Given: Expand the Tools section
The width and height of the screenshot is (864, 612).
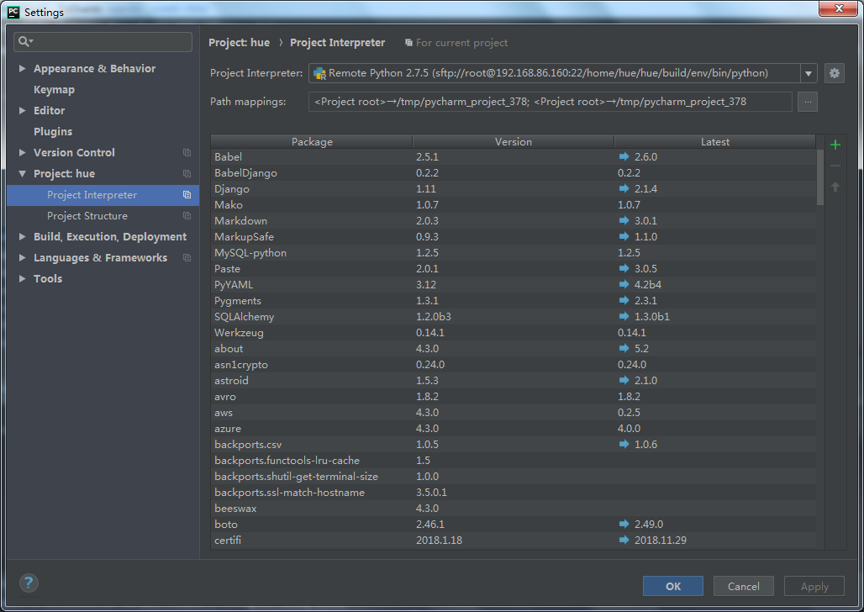Looking at the screenshot, I should [x=22, y=278].
